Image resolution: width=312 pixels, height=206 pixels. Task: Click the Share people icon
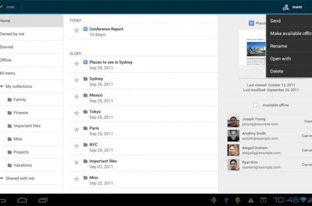286,7
